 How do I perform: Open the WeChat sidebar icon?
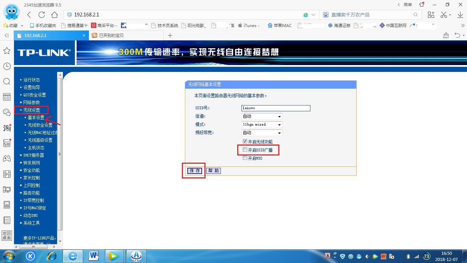pos(6,112)
